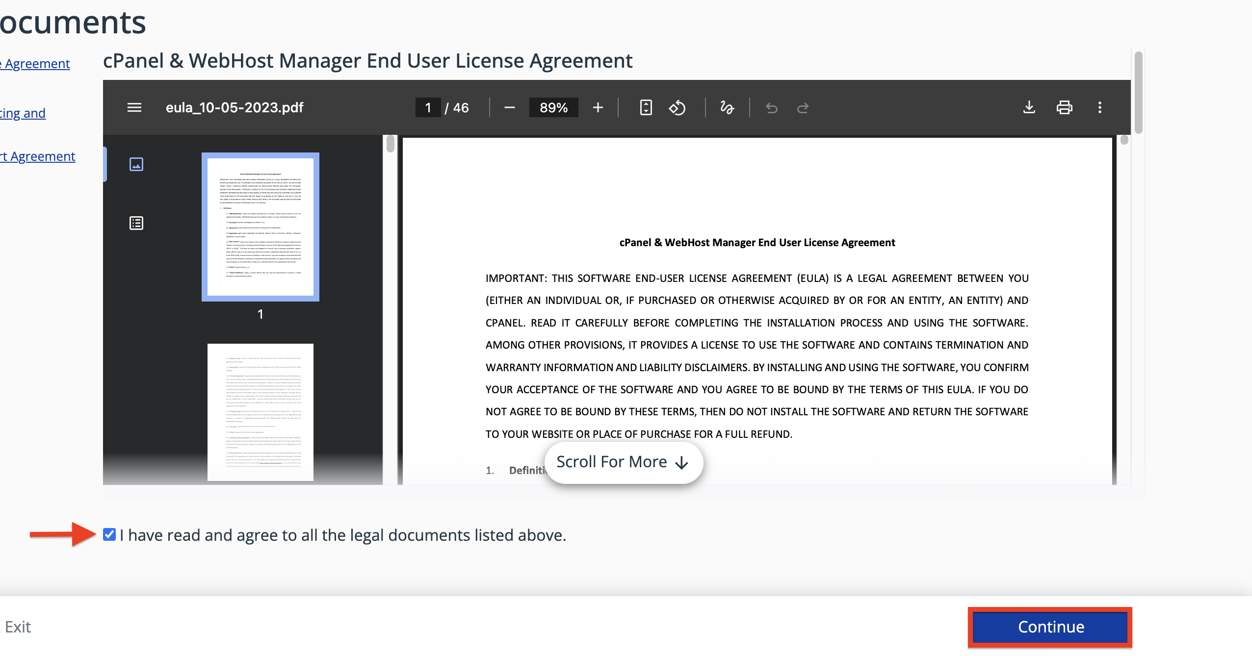1252x656 pixels.
Task: Click the undo arrow in PDF toolbar
Action: (771, 107)
